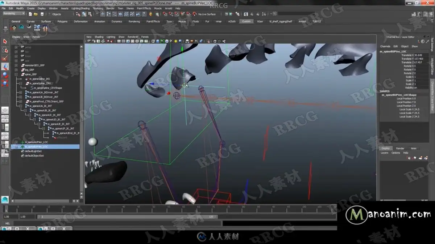Choose the Paint selection tool
The image size is (435, 244).
click(x=5, y=58)
